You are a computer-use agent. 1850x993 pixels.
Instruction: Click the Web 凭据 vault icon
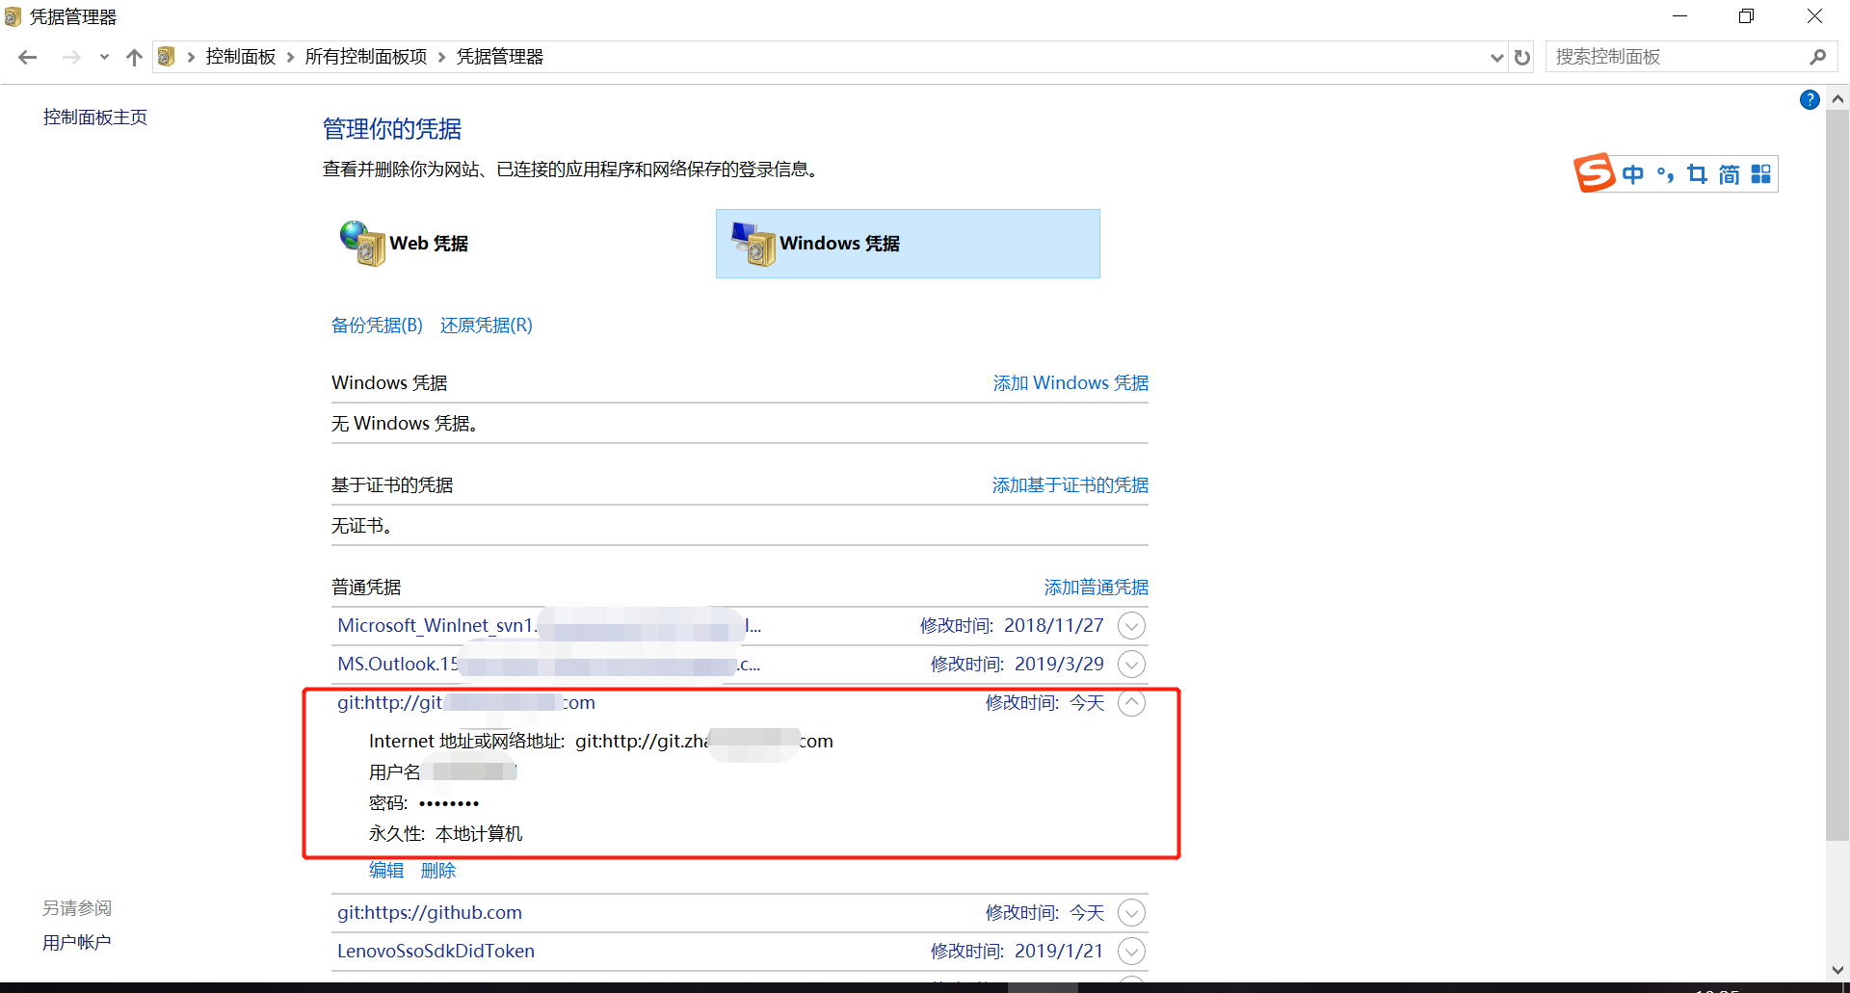(x=360, y=244)
